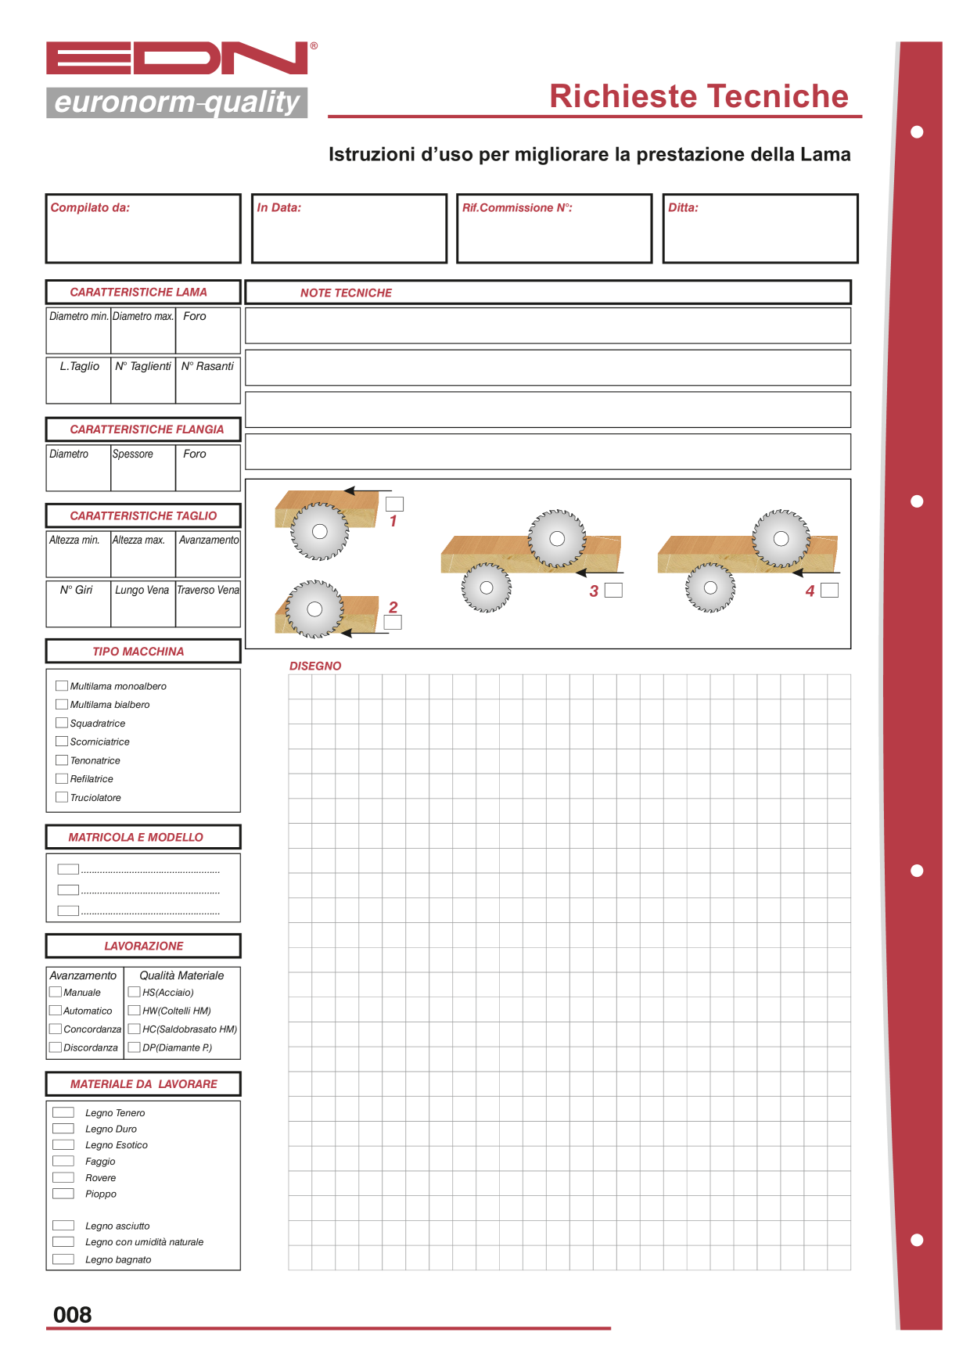Check the Concordanza option

click(56, 1029)
